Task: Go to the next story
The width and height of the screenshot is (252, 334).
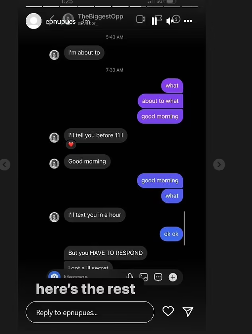Action: pos(219,164)
